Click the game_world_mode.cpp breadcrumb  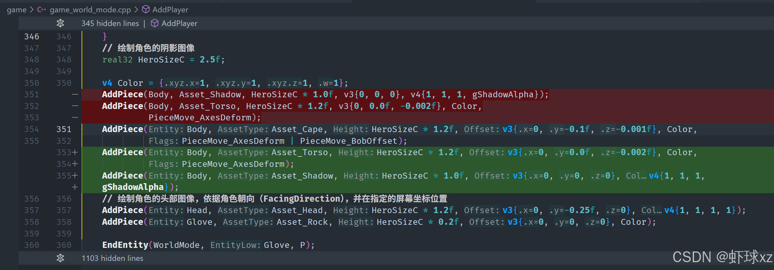point(90,10)
